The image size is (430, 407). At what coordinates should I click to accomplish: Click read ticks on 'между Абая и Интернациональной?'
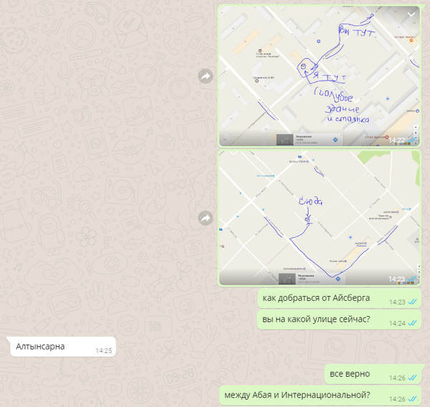(412, 399)
